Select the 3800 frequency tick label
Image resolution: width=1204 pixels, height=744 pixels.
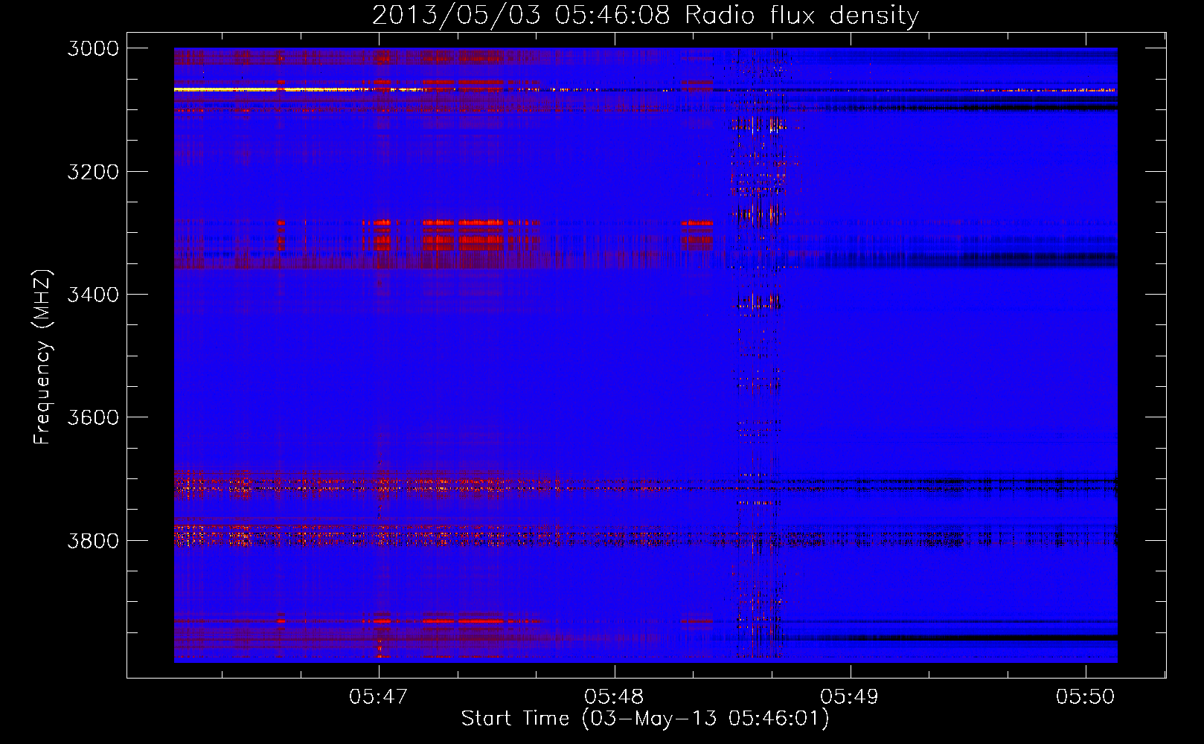(x=93, y=540)
